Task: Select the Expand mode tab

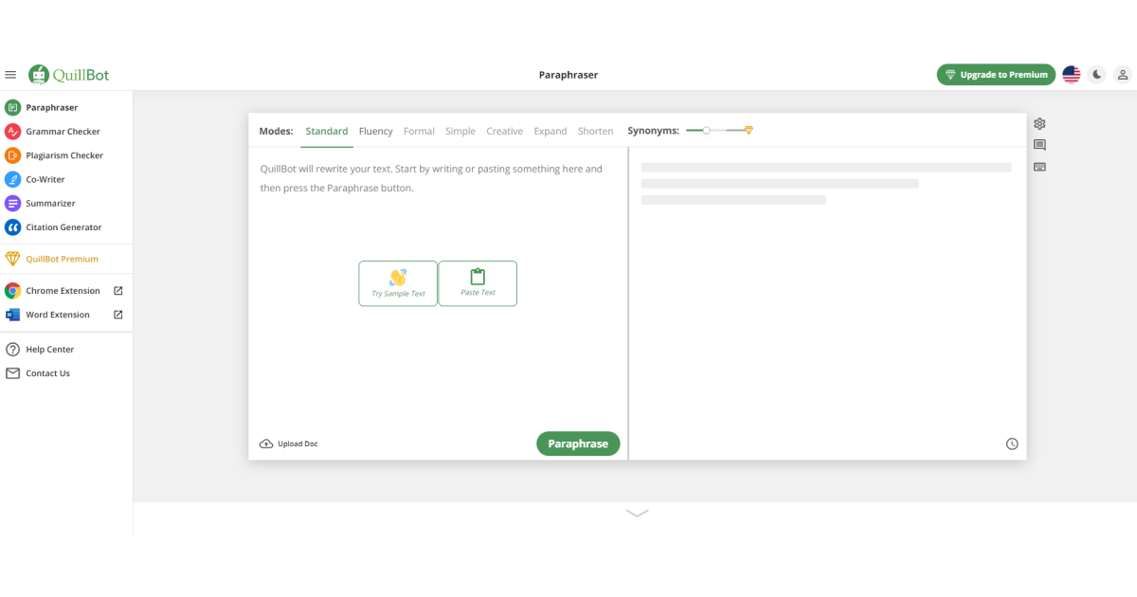Action: tap(550, 131)
